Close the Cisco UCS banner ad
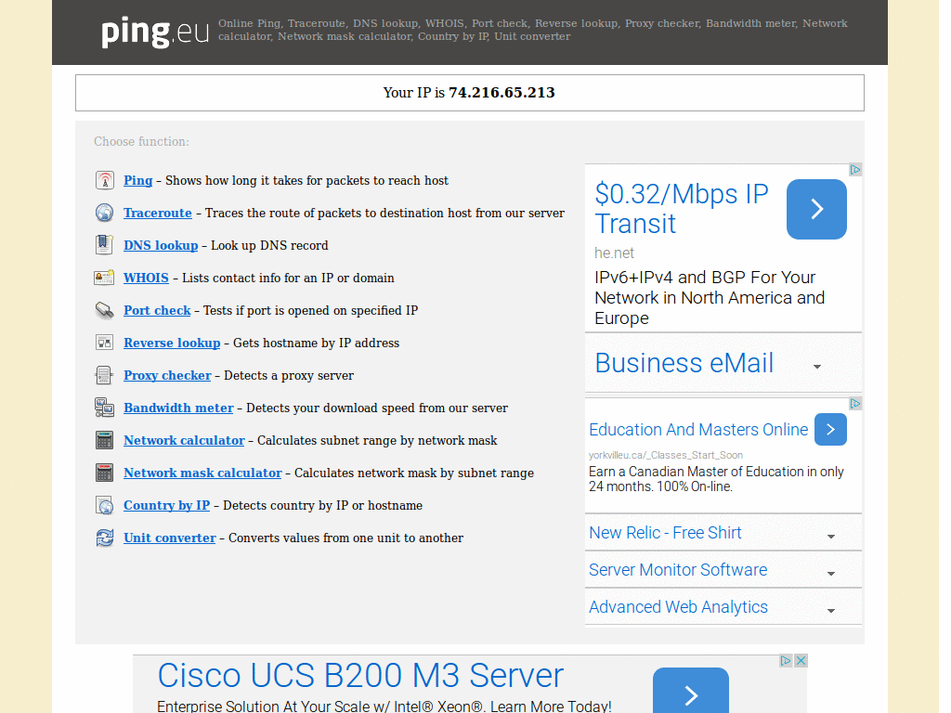 pyautogui.click(x=801, y=661)
